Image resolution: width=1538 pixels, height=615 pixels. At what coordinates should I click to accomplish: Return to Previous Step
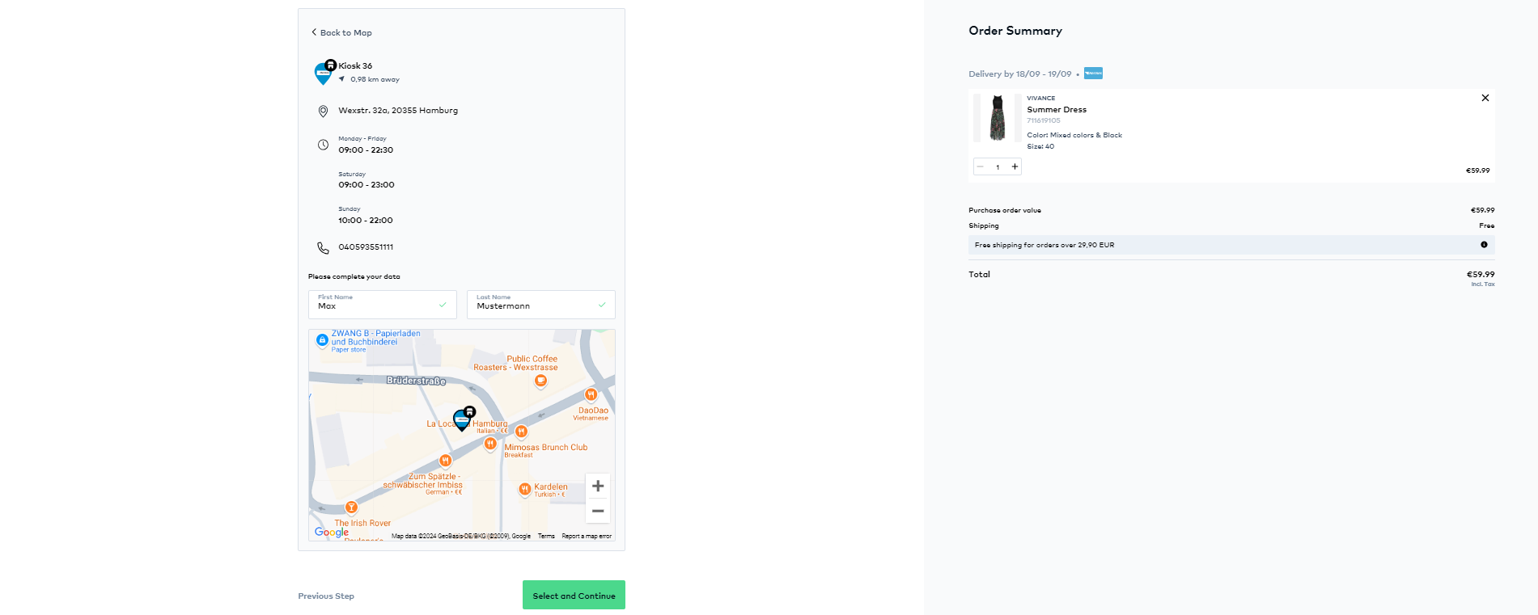[x=326, y=596]
